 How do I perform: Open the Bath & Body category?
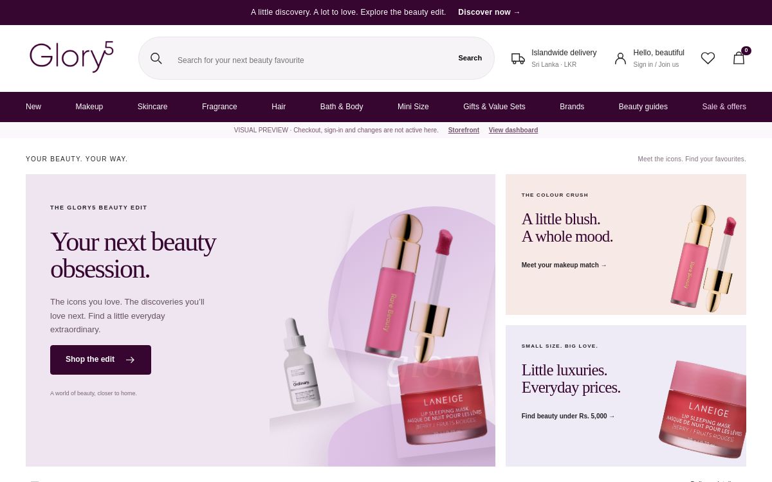[x=342, y=107]
